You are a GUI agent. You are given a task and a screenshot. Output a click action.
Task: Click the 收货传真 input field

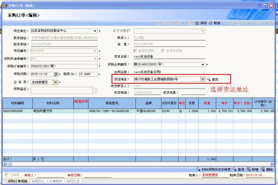pyautogui.click(x=193, y=92)
